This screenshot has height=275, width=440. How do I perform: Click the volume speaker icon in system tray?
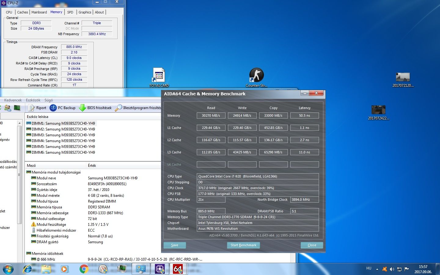[x=392, y=269]
